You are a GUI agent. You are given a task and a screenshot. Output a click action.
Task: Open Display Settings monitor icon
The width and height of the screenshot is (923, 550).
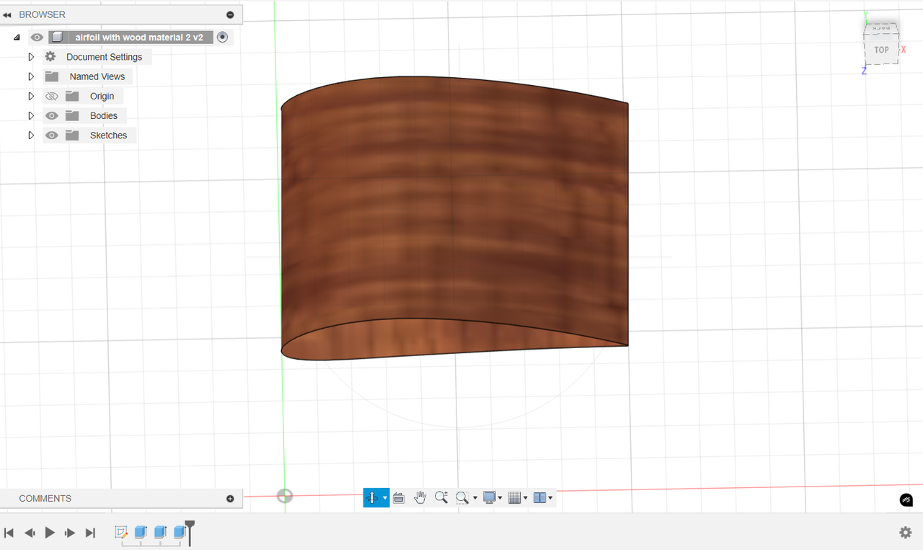[x=490, y=497]
